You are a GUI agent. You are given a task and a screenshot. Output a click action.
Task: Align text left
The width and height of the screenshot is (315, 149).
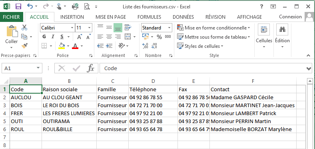click(x=100, y=37)
